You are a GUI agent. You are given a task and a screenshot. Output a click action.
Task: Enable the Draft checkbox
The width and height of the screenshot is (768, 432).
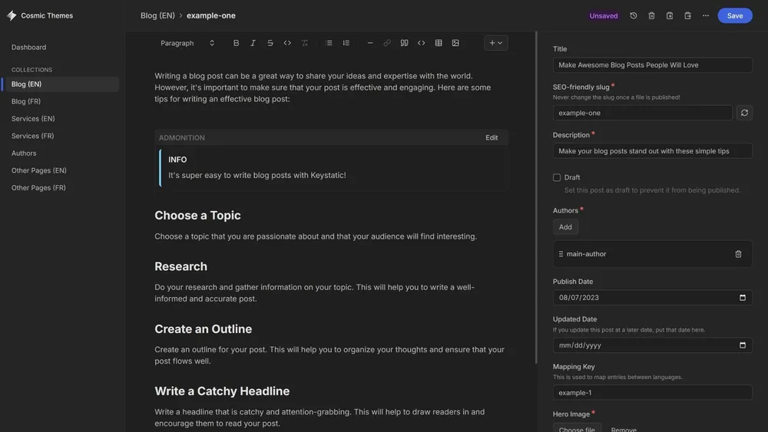click(557, 177)
